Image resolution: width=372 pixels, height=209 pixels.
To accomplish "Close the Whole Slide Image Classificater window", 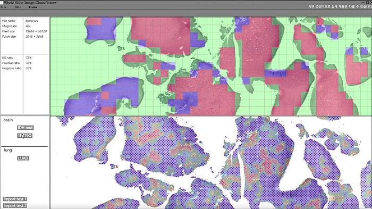I will pos(370,2).
